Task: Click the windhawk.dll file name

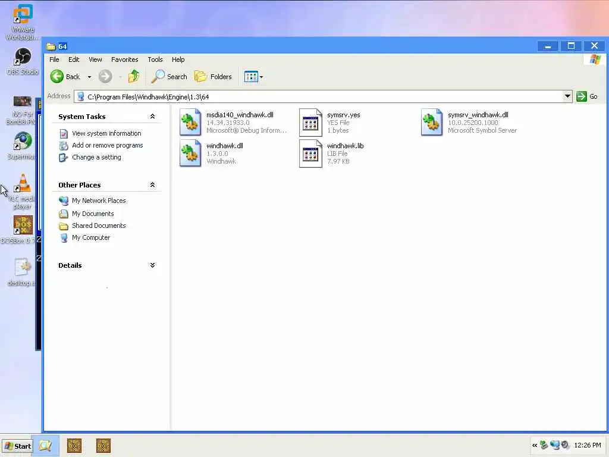Action: pos(224,146)
